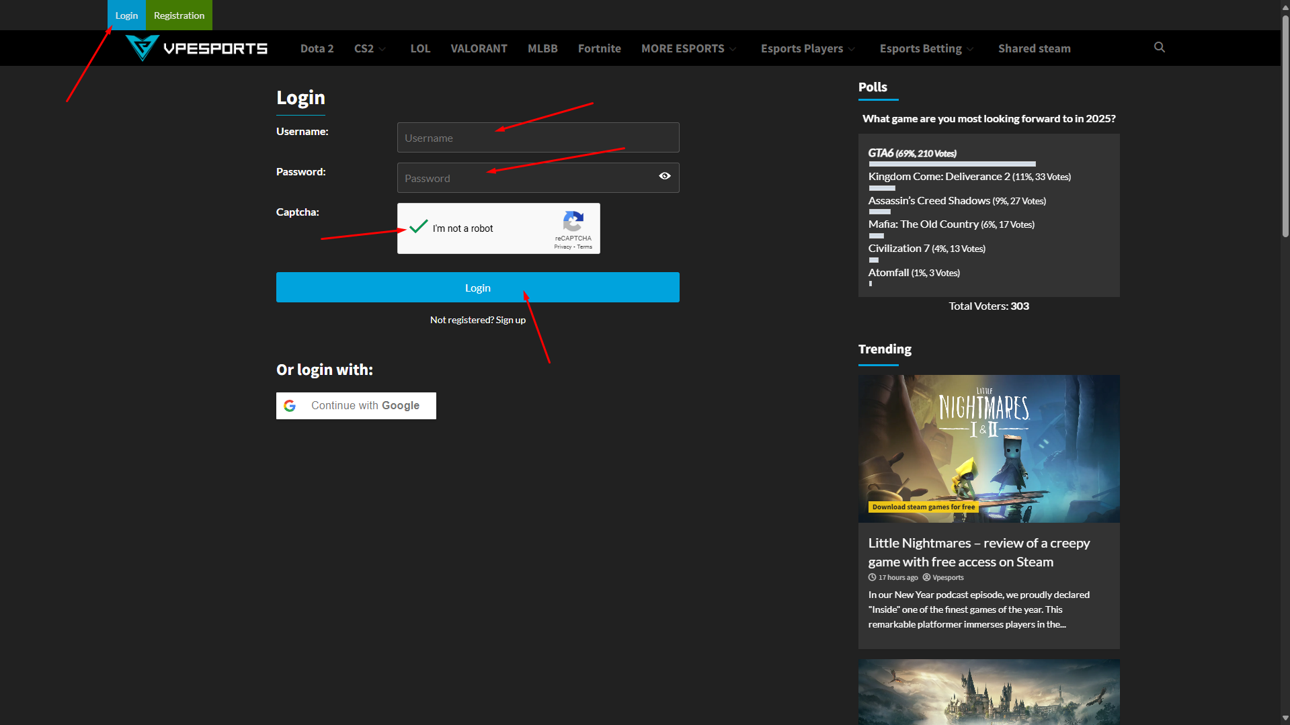Image resolution: width=1290 pixels, height=725 pixels.
Task: Click the Assassin's Creed Shadows poll bar
Action: point(879,212)
